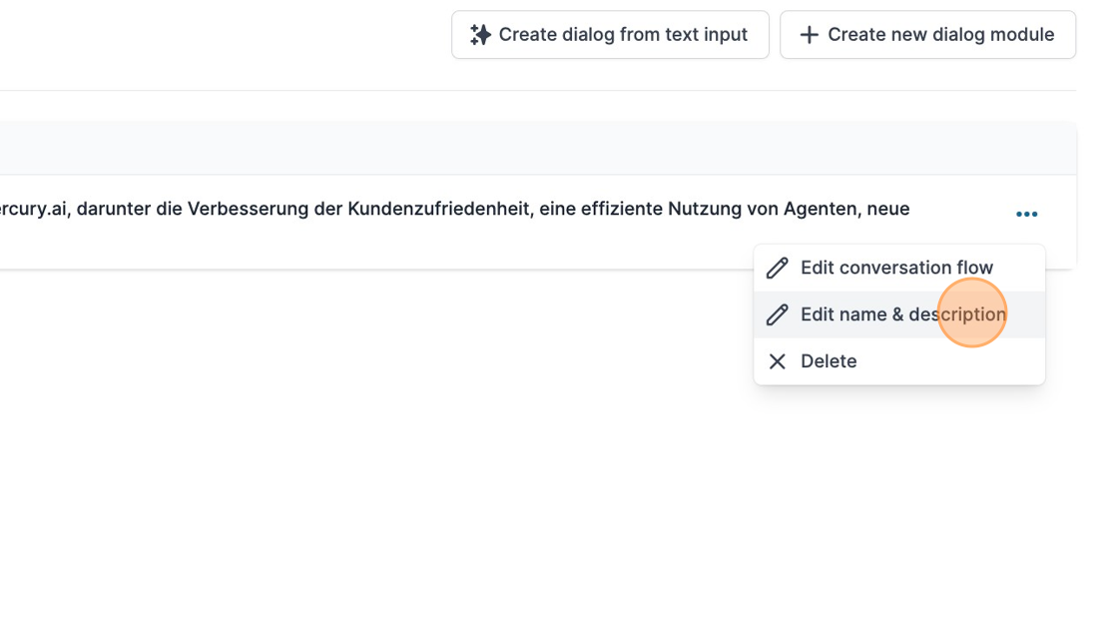Pick Delete in the context menu
Image resolution: width=1118 pixels, height=625 pixels.
point(829,361)
